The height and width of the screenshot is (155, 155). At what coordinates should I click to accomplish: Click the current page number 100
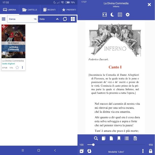pos(82,145)
